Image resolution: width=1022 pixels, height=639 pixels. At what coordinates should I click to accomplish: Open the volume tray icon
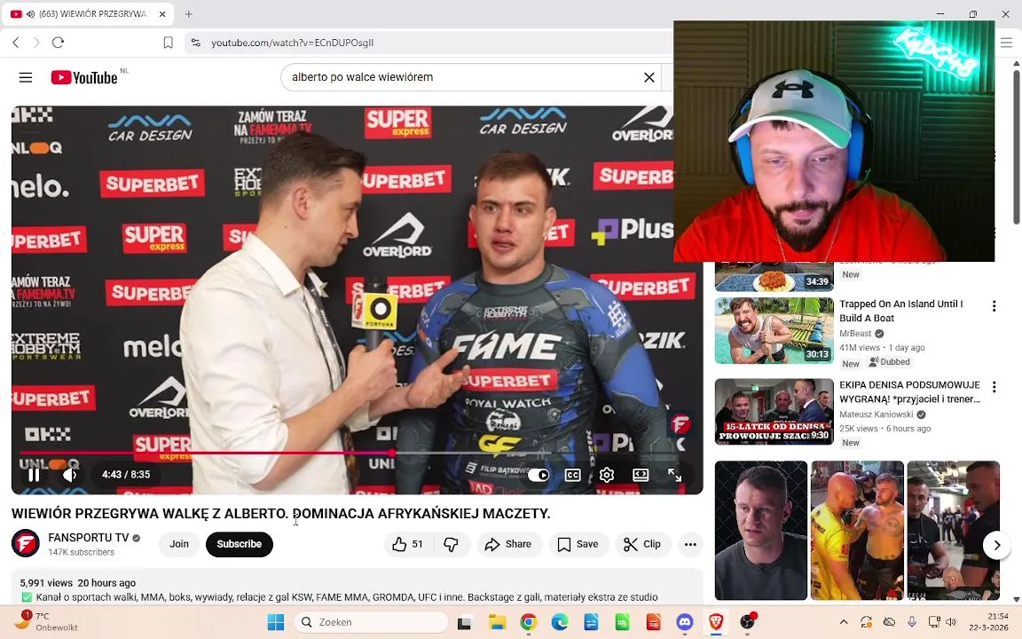950,622
